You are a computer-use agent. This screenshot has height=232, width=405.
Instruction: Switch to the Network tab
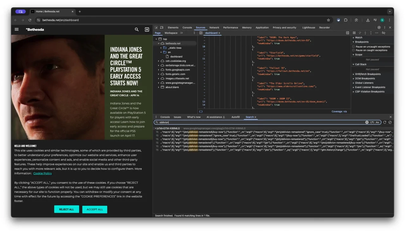pyautogui.click(x=214, y=27)
